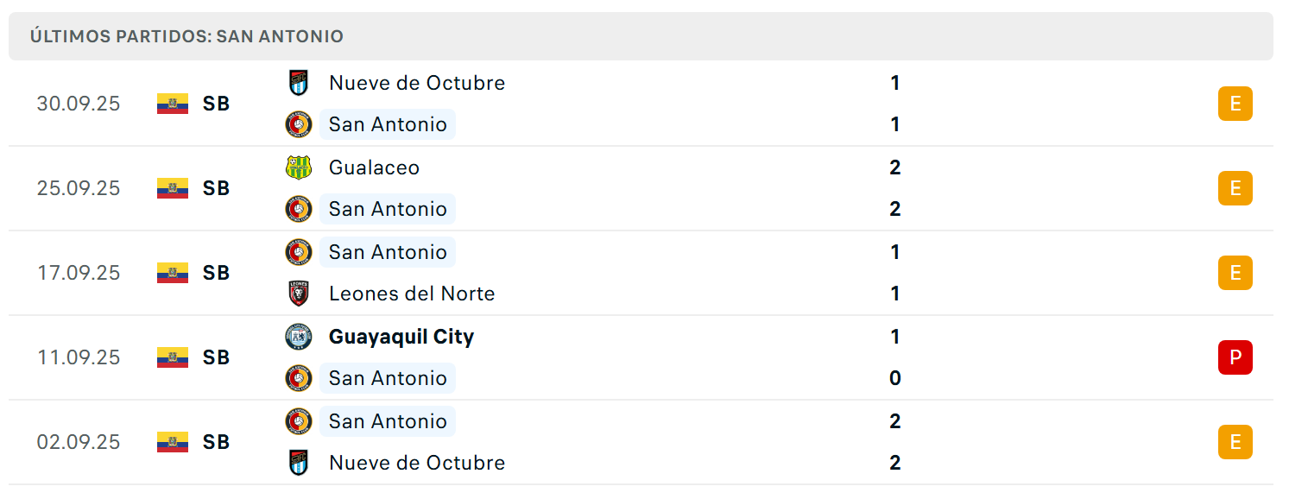Click the red P result badge

[1235, 357]
